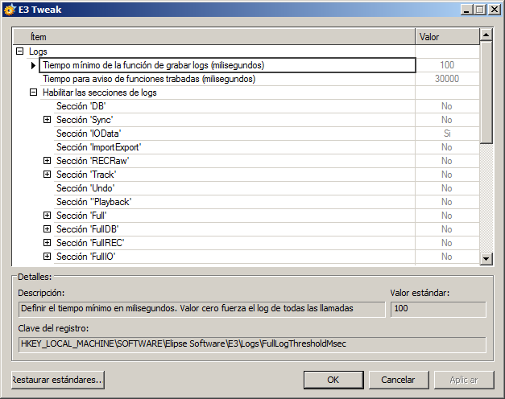505x399 pixels.
Task: Expand the Sección 'Track' node
Action: pos(47,175)
